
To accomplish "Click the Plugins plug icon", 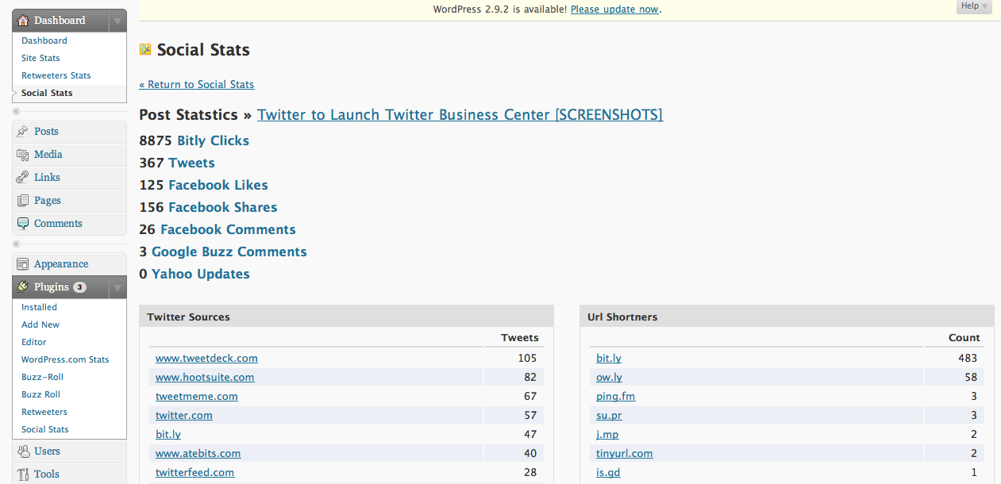I will pos(23,287).
